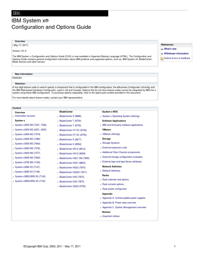Open System x3690 X5 (7148) link
Screen dimensions: 199x265
tap(27, 172)
